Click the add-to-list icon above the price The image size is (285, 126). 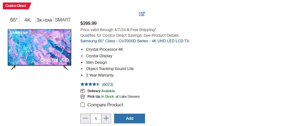tap(142, 14)
